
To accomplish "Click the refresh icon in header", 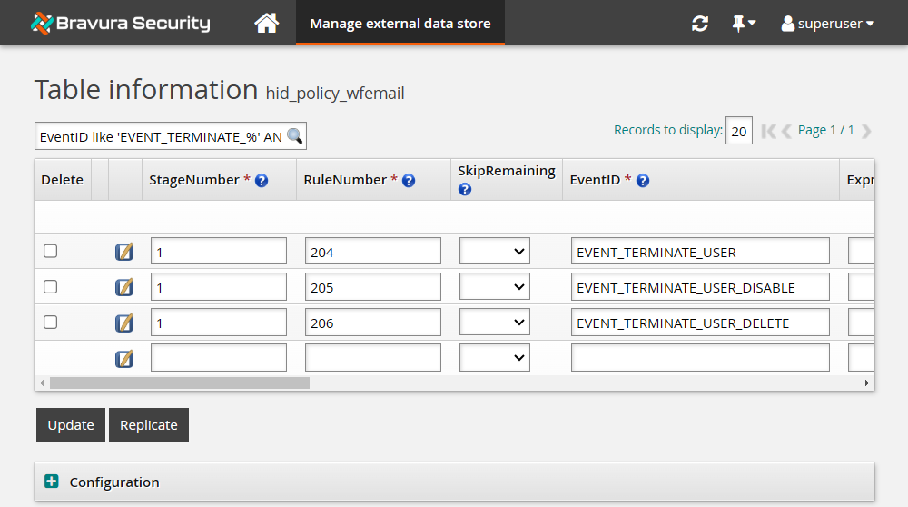I will [700, 24].
